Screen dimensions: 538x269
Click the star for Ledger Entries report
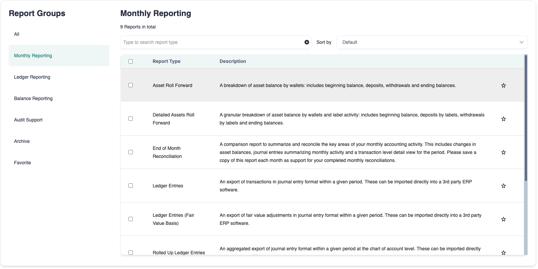[x=503, y=186]
